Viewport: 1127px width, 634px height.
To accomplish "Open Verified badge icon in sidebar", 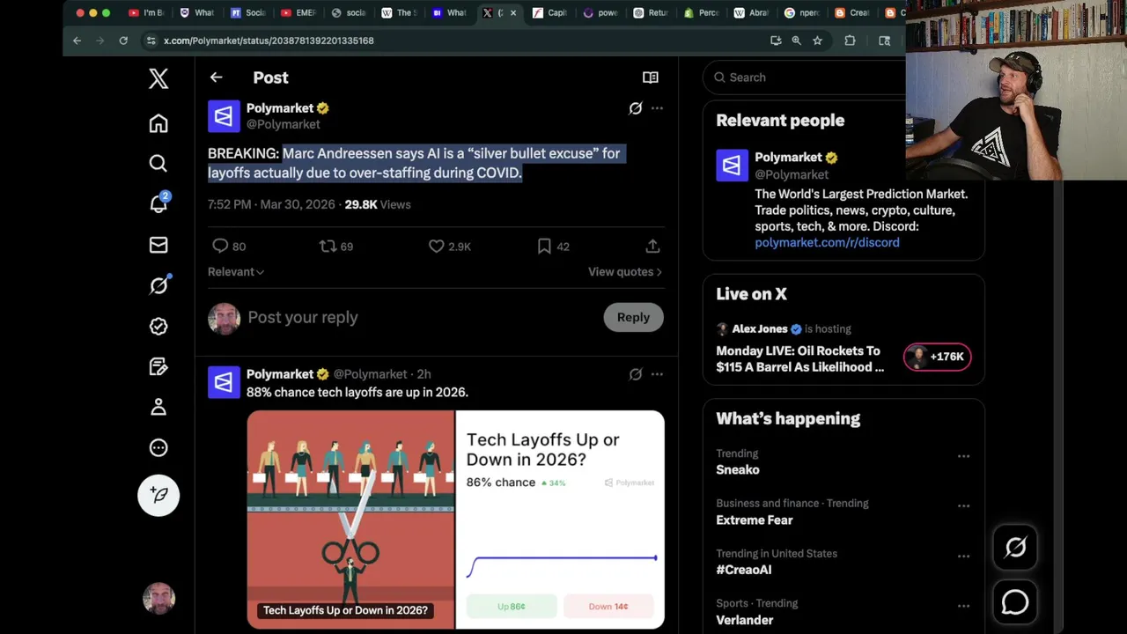I will pyautogui.click(x=158, y=326).
